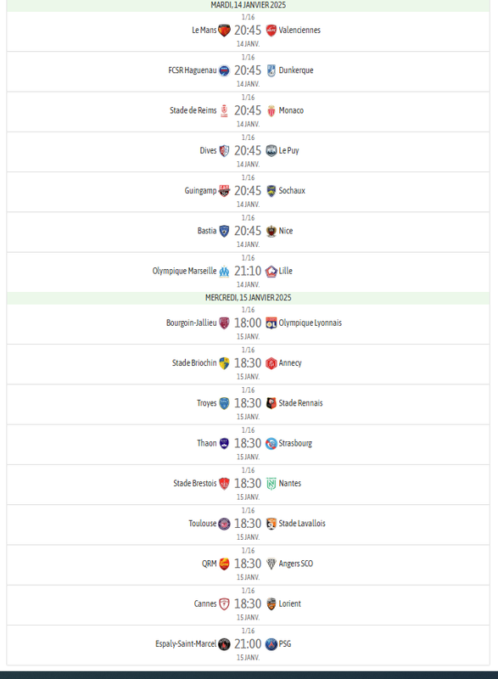Click the Angers SCO team name

tap(296, 564)
